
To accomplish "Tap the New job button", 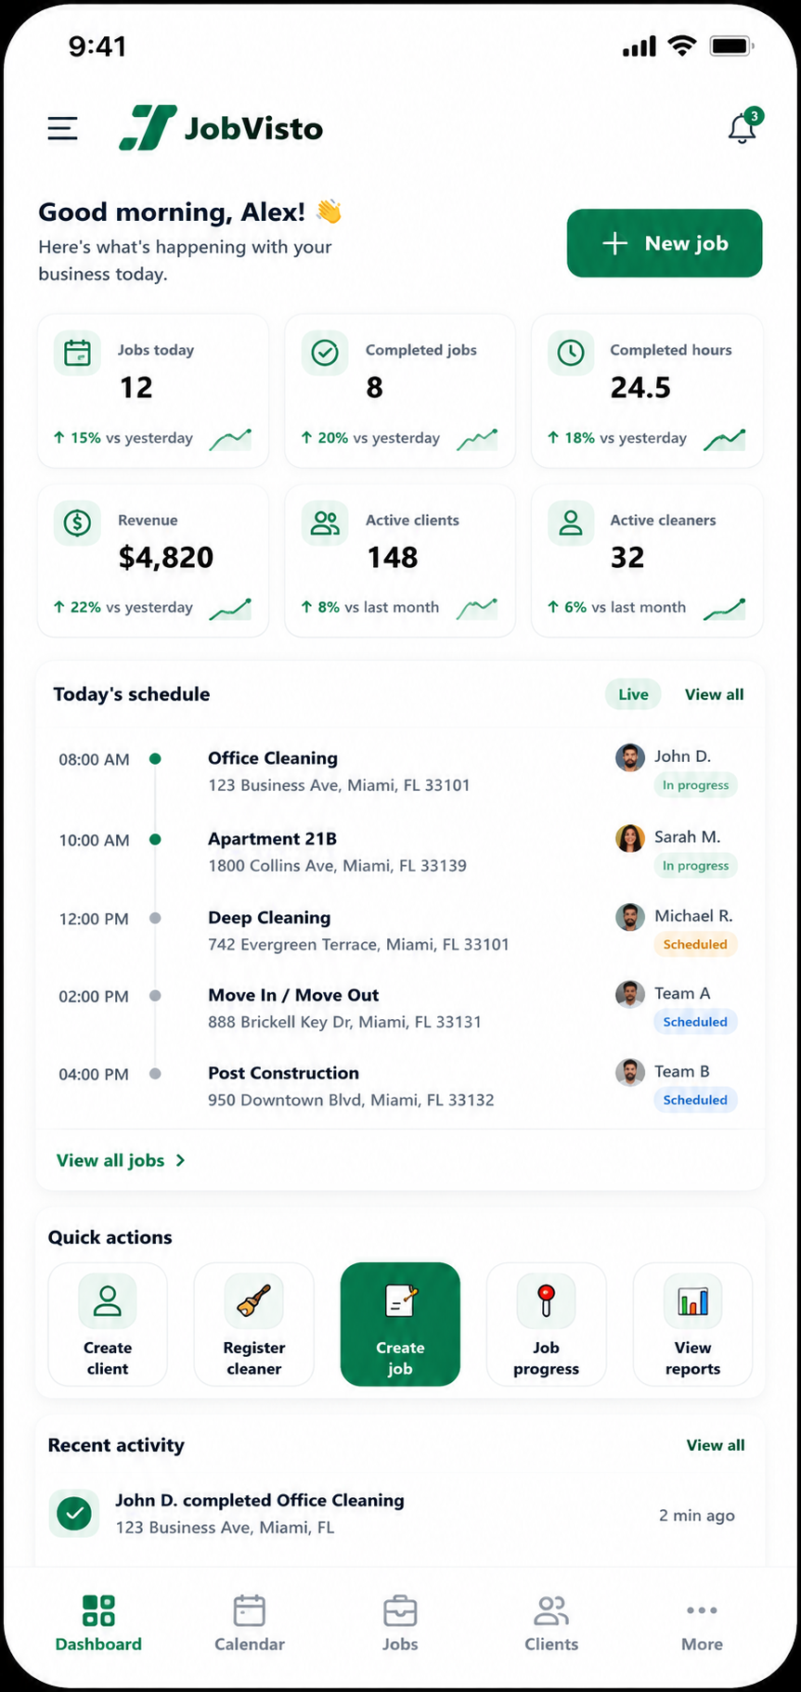I will [665, 243].
